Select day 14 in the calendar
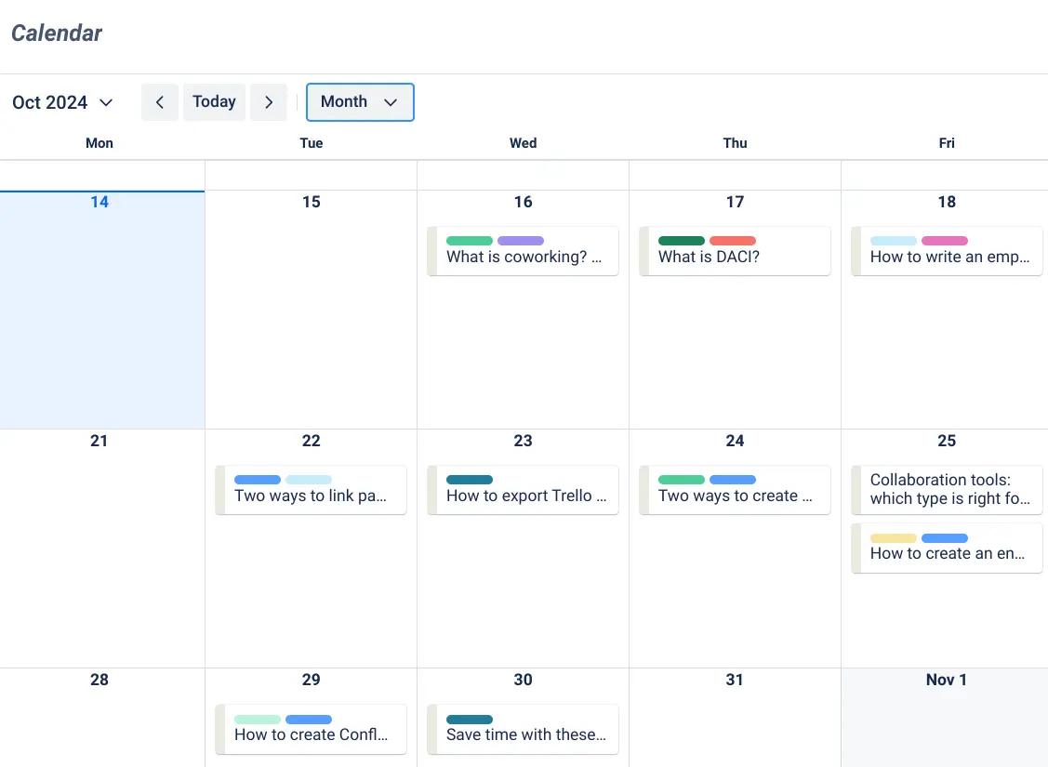The height and width of the screenshot is (767, 1048). [102, 310]
